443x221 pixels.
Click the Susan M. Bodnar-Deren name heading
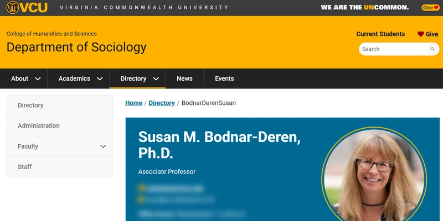coord(219,145)
